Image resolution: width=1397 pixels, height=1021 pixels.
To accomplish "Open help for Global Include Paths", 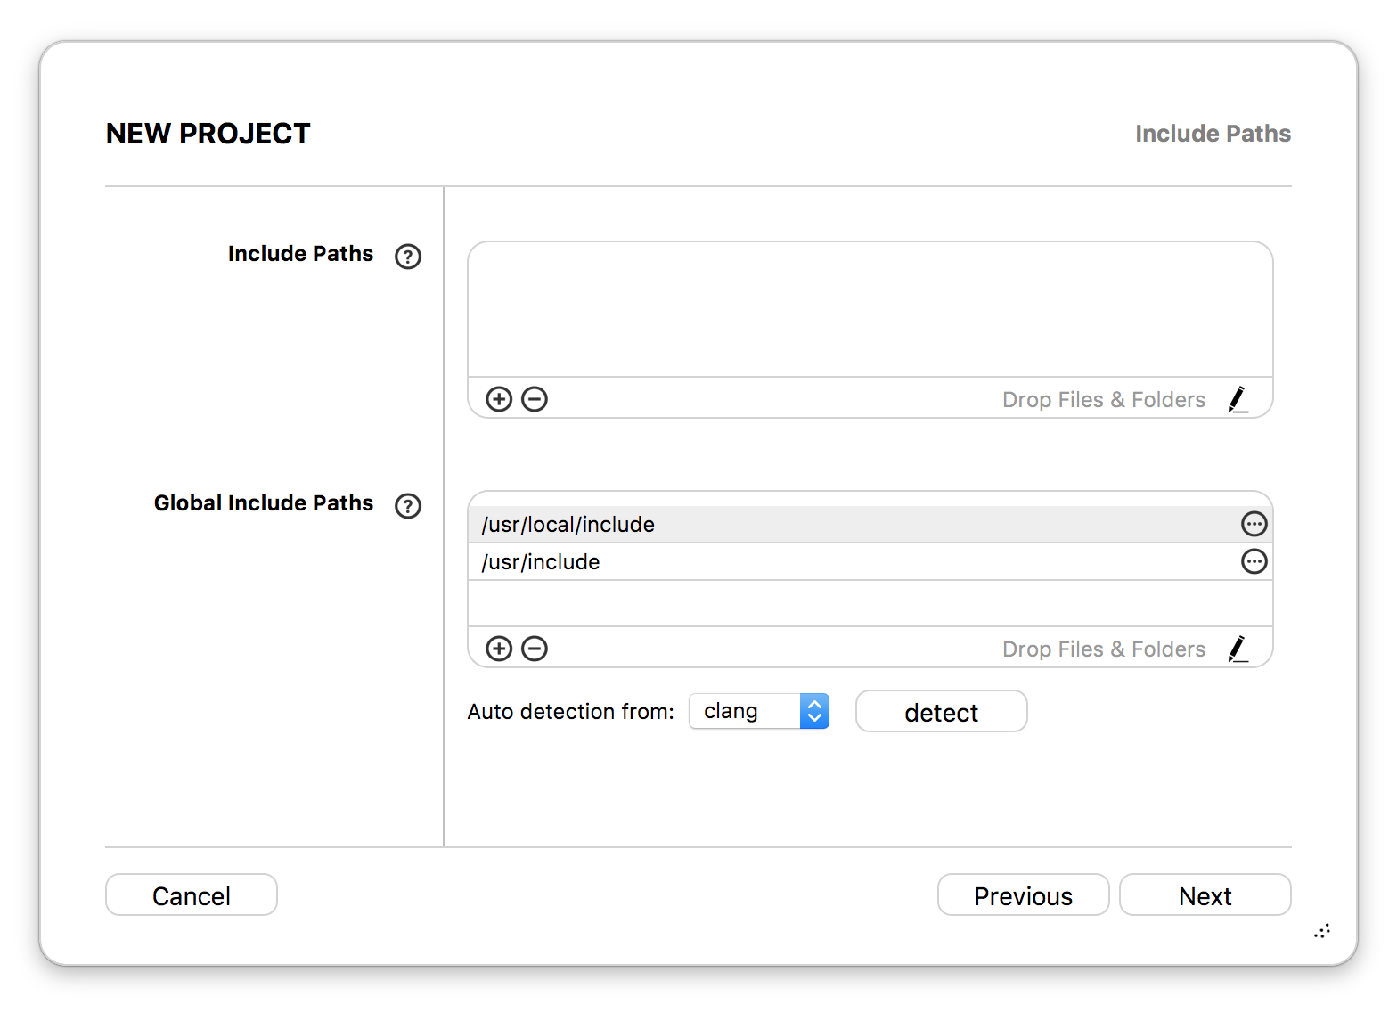I will (x=408, y=506).
